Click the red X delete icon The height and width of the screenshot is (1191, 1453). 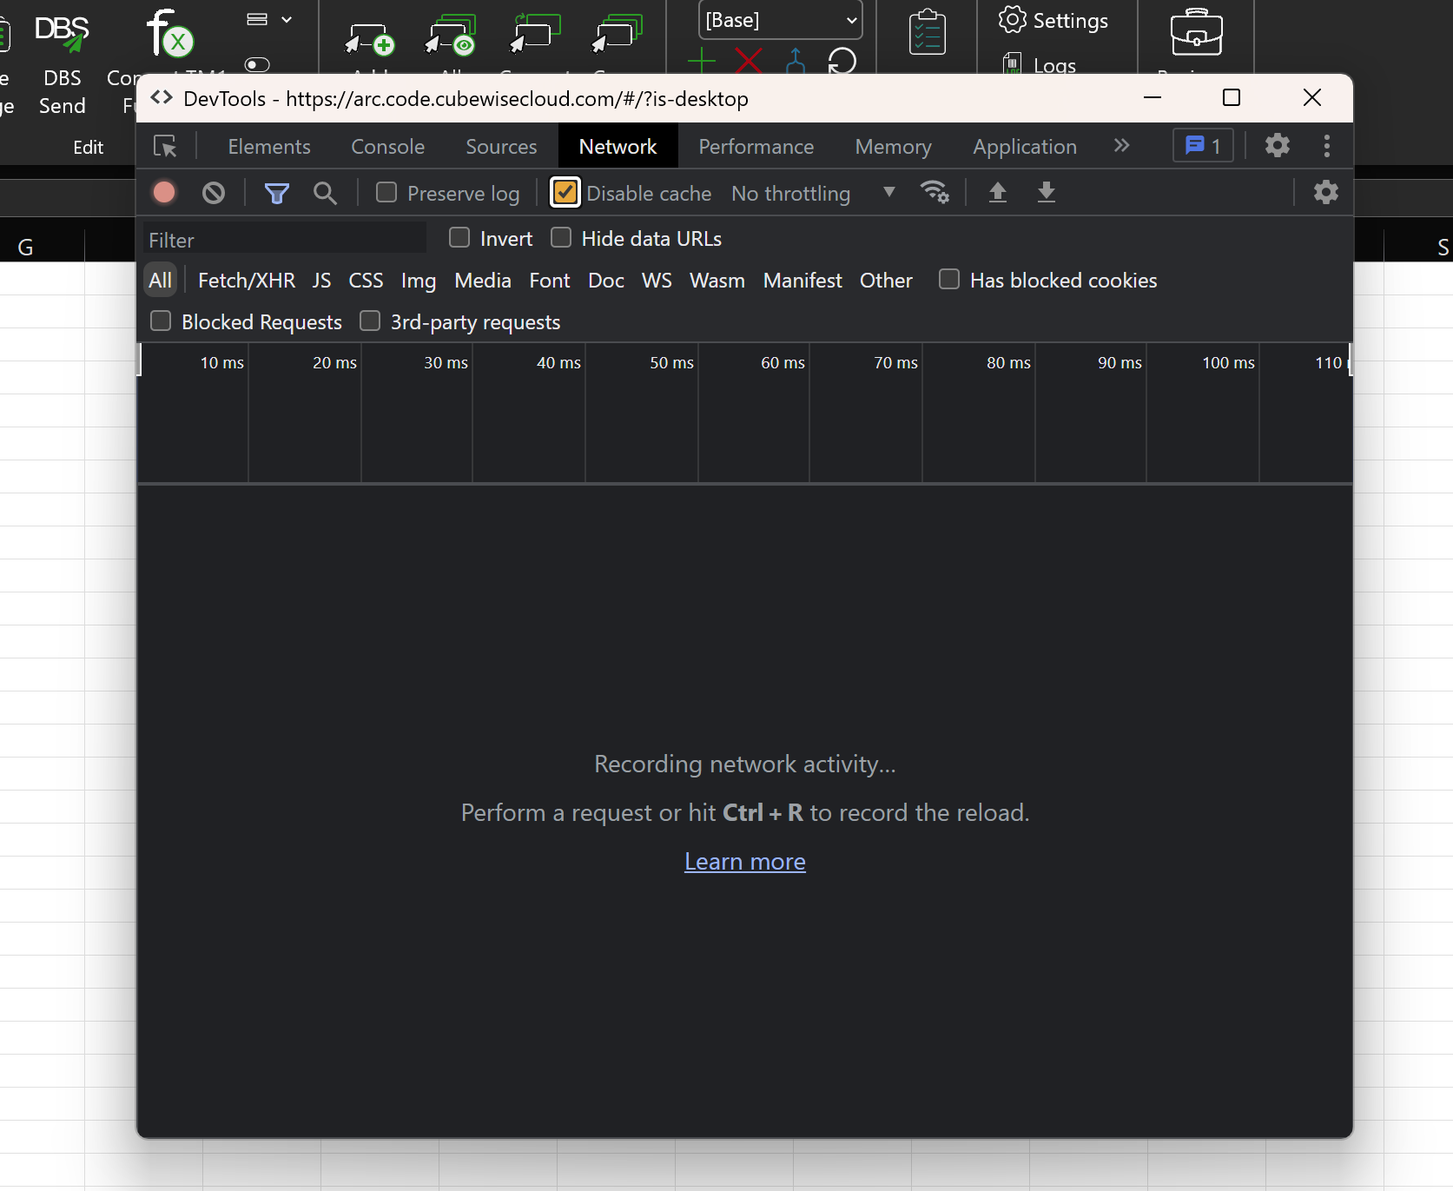[749, 61]
